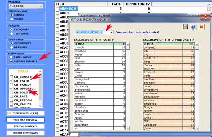The image size is (212, 137).
Task: Check the CH_CONSTIT checkbox
Action: (x=11, y=77)
